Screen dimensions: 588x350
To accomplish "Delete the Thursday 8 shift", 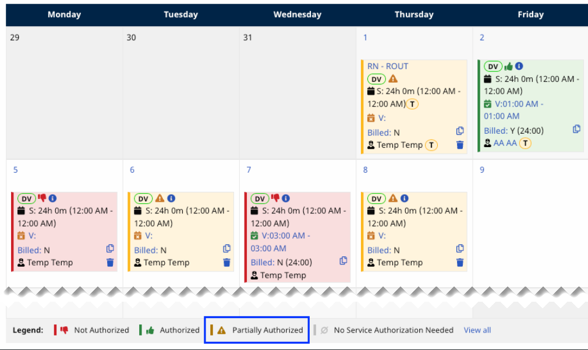I will click(460, 262).
